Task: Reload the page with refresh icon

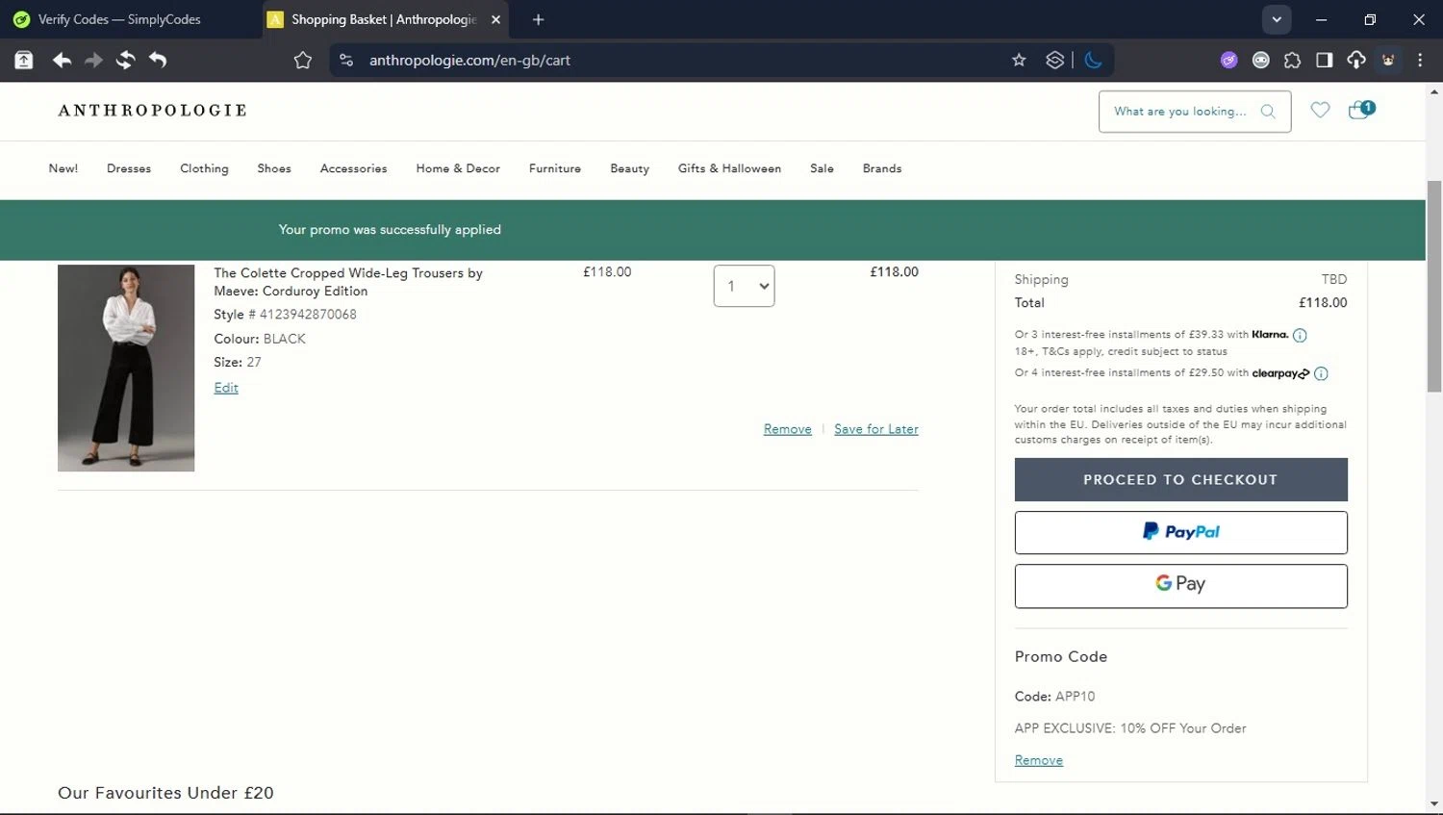Action: [x=125, y=61]
